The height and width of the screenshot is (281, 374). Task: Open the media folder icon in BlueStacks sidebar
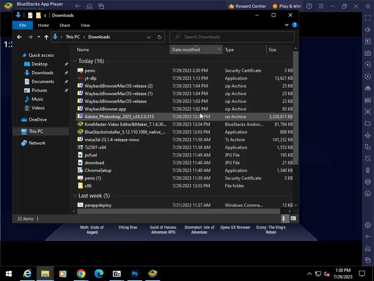pos(368,123)
